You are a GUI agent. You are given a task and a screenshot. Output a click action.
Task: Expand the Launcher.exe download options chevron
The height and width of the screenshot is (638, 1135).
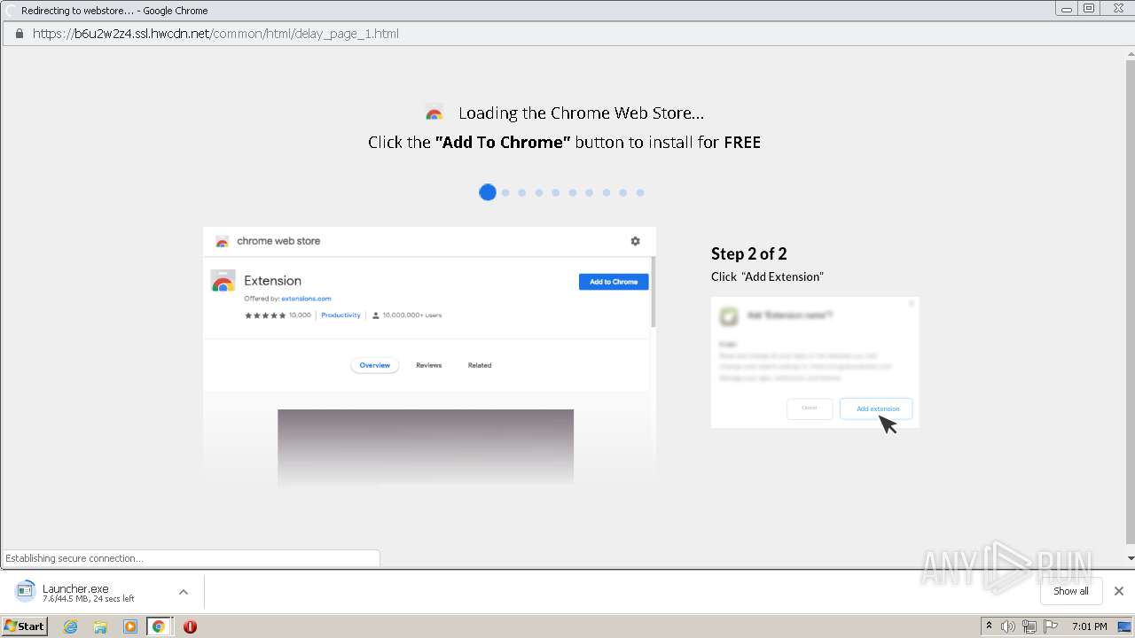184,592
